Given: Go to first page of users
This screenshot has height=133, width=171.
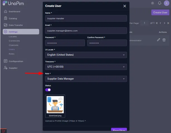Looking at the screenshot, I should tap(157, 23).
